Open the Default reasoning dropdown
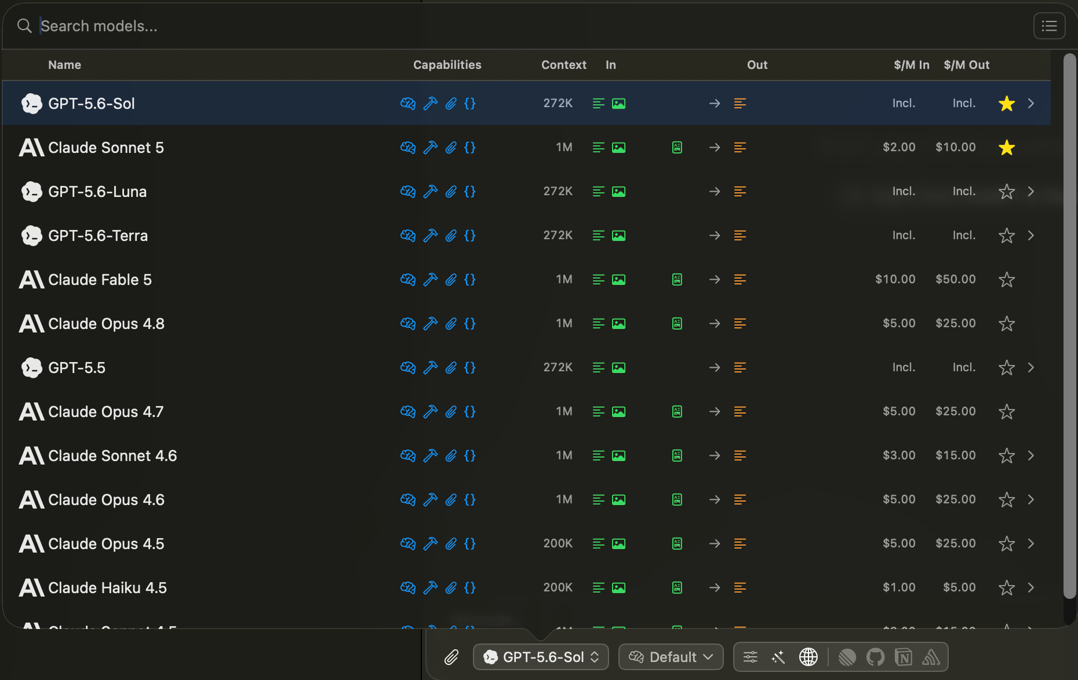 pos(671,657)
